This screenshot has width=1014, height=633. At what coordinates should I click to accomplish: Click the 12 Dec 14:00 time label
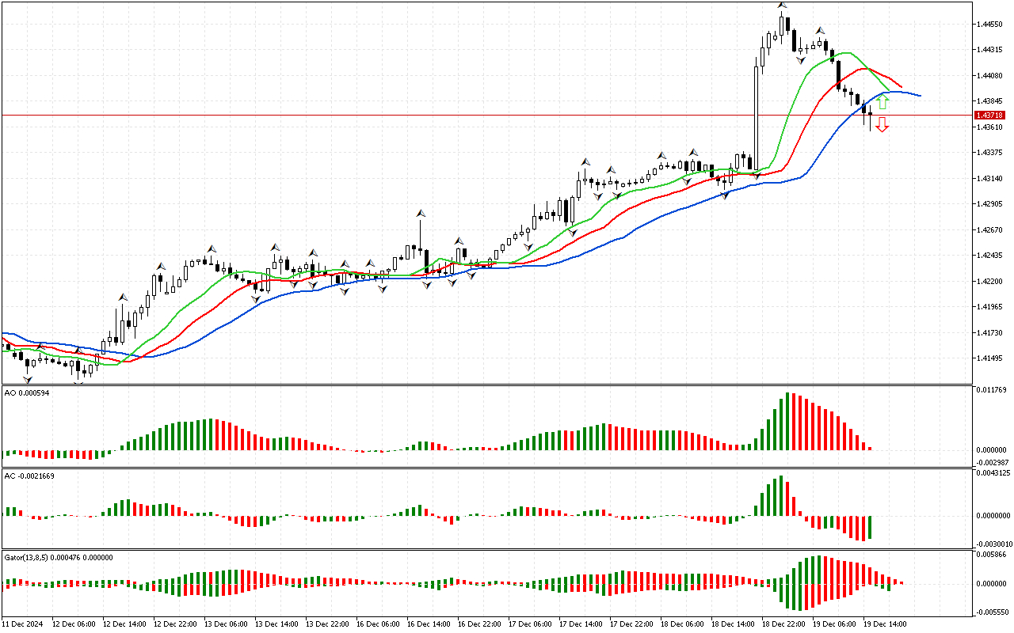point(125,624)
